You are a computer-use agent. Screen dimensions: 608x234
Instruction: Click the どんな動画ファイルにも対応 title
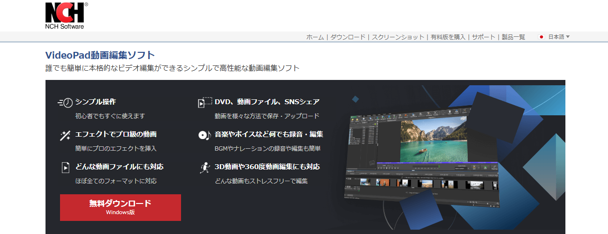tap(120, 167)
